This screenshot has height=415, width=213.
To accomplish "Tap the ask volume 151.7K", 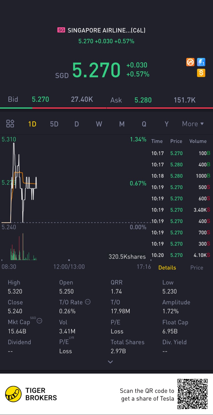I will [185, 100].
